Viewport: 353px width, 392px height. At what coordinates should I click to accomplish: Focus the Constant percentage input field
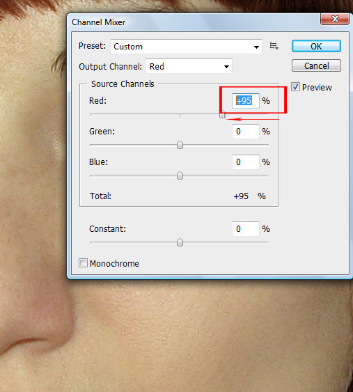click(x=246, y=229)
